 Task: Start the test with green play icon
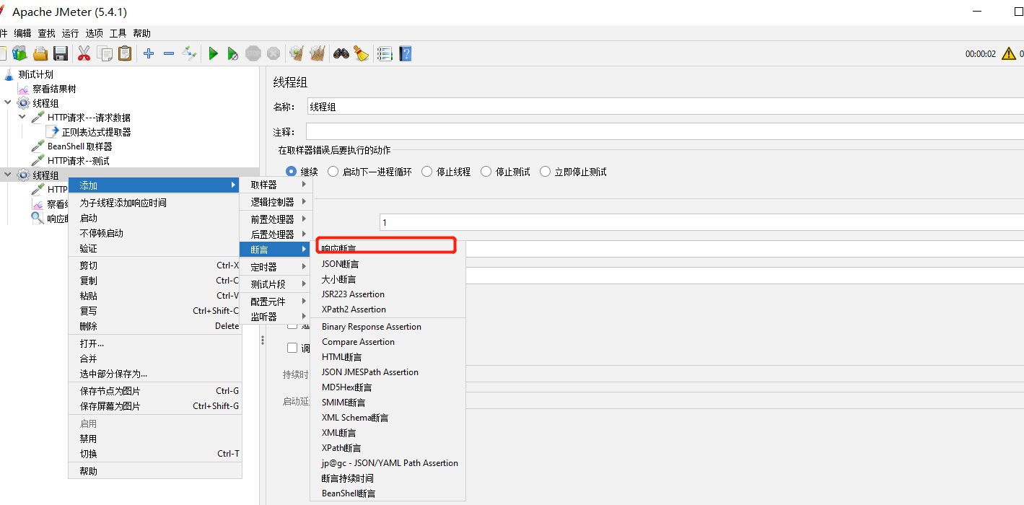tap(213, 53)
